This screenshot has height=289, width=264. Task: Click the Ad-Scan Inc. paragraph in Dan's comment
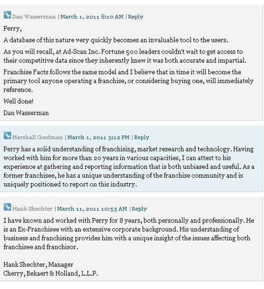pyautogui.click(x=125, y=56)
